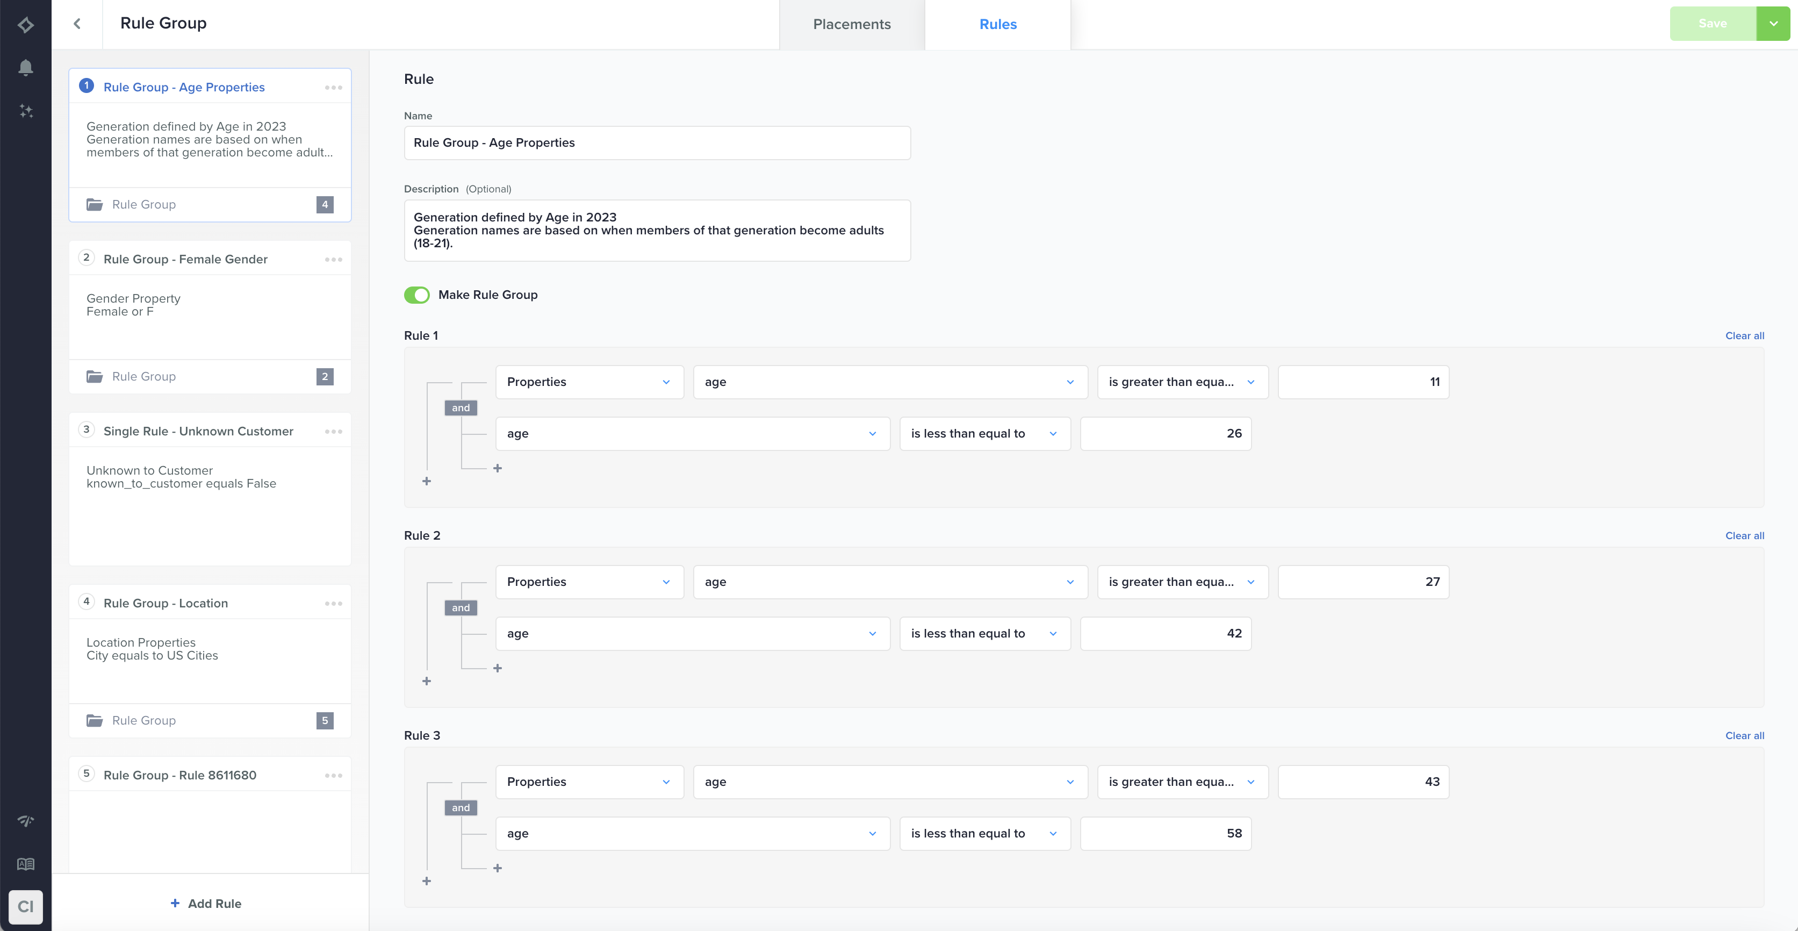Click Clear all link for Rule 2
The height and width of the screenshot is (931, 1798).
pyautogui.click(x=1744, y=536)
